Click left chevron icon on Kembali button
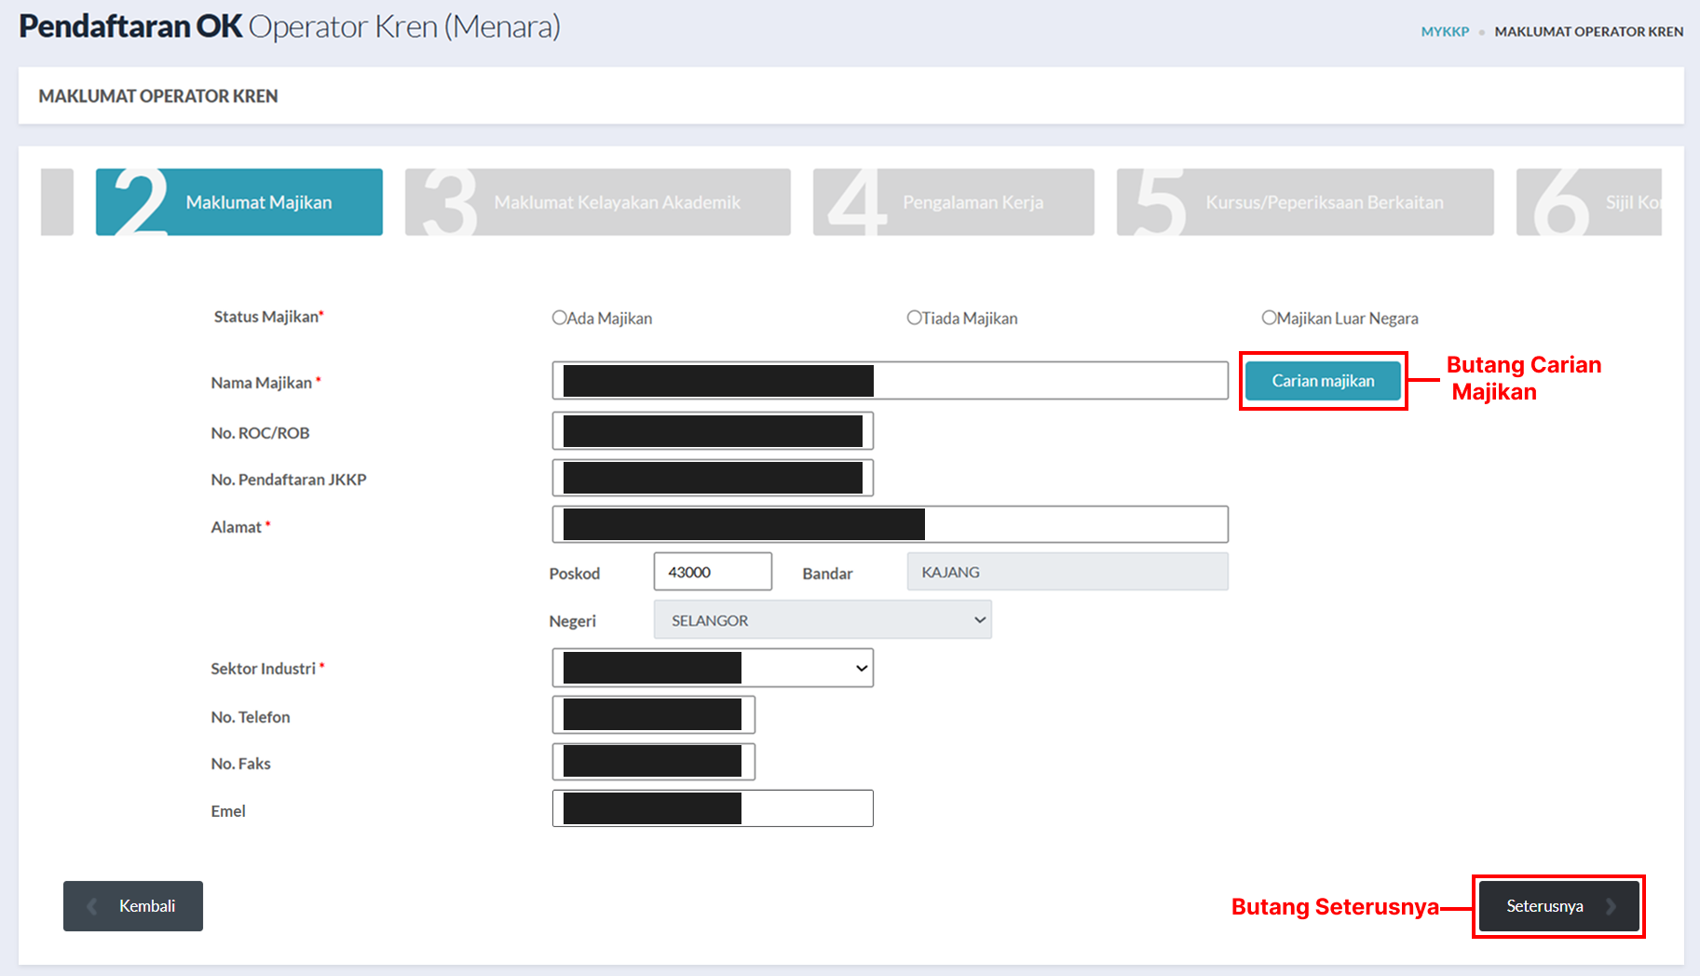Viewport: 1700px width, 976px height. [x=92, y=906]
